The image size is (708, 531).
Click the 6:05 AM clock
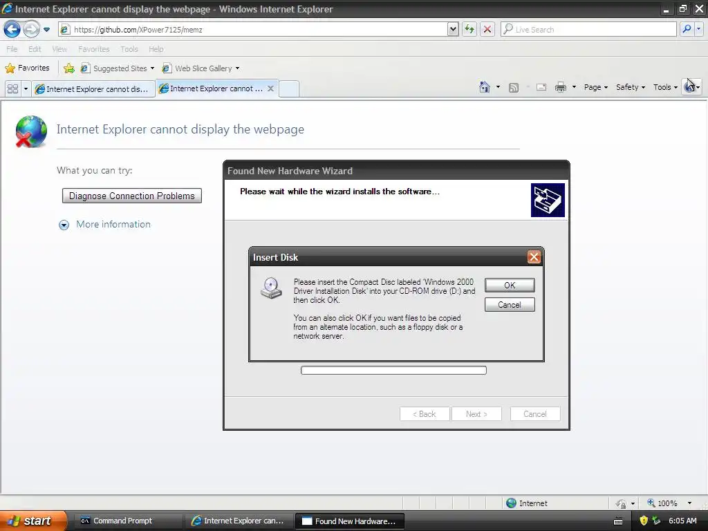[x=682, y=521]
